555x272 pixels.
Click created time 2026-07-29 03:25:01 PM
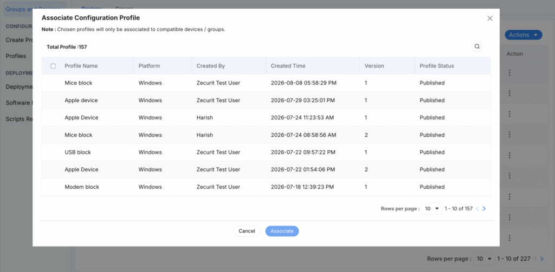coord(302,101)
